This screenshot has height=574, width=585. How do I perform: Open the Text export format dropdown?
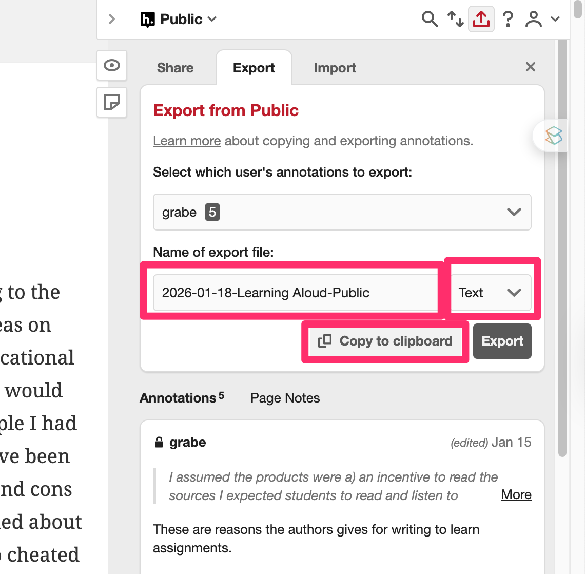[x=490, y=293]
